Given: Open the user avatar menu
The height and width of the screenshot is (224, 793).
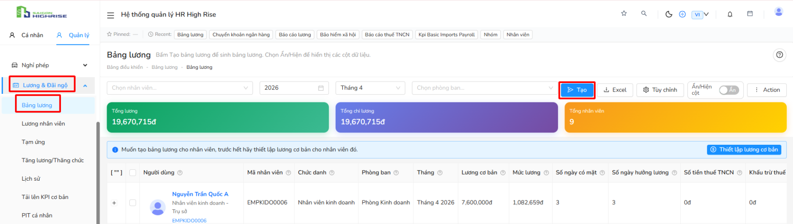Looking at the screenshot, I should click(779, 12).
